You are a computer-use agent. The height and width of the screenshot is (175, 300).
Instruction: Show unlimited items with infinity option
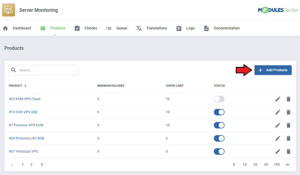(287, 165)
